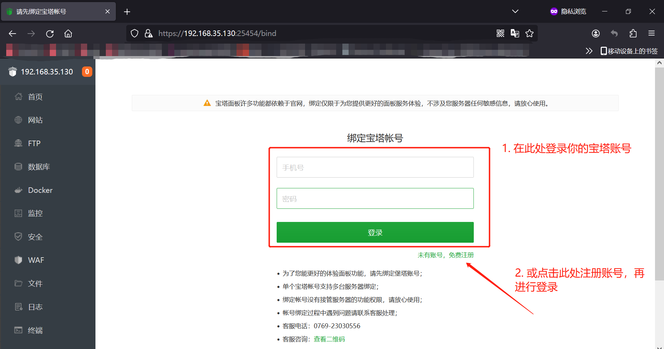This screenshot has width=664, height=349.
Task: Select the 请先绑定宝塔帐号 browser tab
Action: click(x=58, y=11)
